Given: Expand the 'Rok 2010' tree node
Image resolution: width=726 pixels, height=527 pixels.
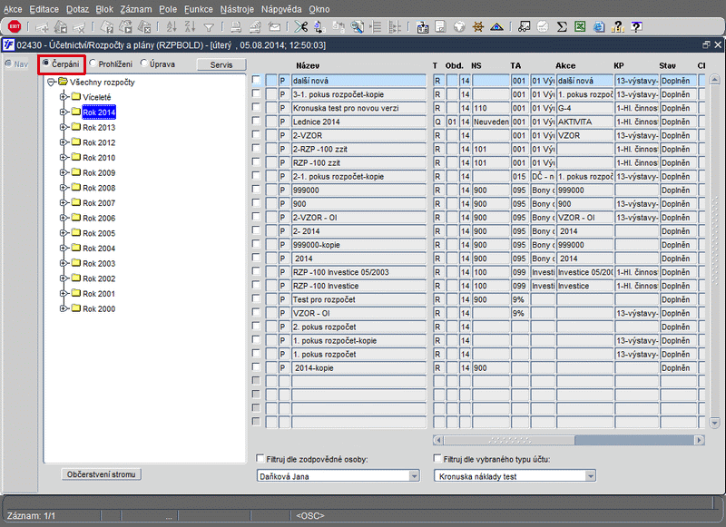Looking at the screenshot, I should pos(64,157).
